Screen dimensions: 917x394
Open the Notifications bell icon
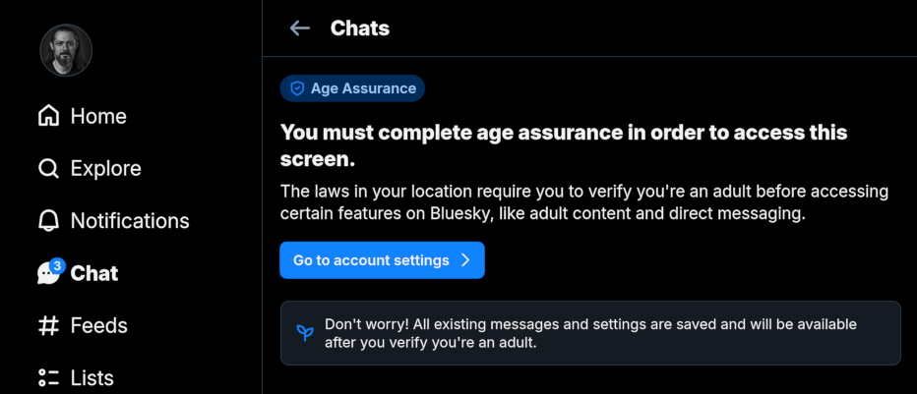[x=48, y=221]
